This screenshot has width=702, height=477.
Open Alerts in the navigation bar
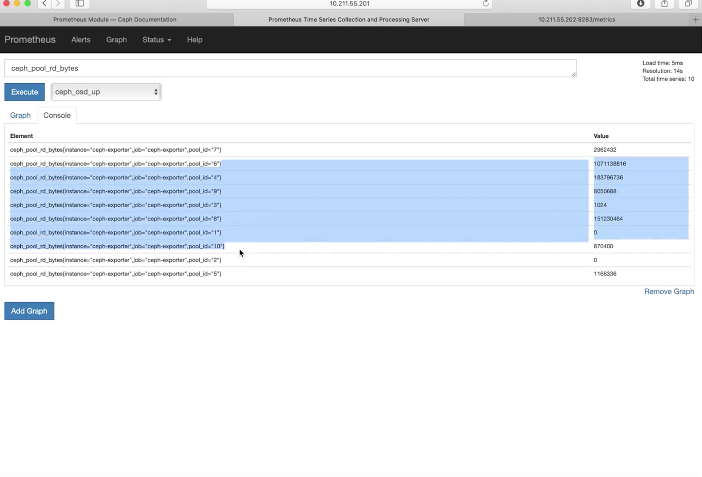81,40
